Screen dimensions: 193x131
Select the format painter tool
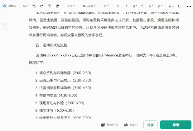coord(50,6)
